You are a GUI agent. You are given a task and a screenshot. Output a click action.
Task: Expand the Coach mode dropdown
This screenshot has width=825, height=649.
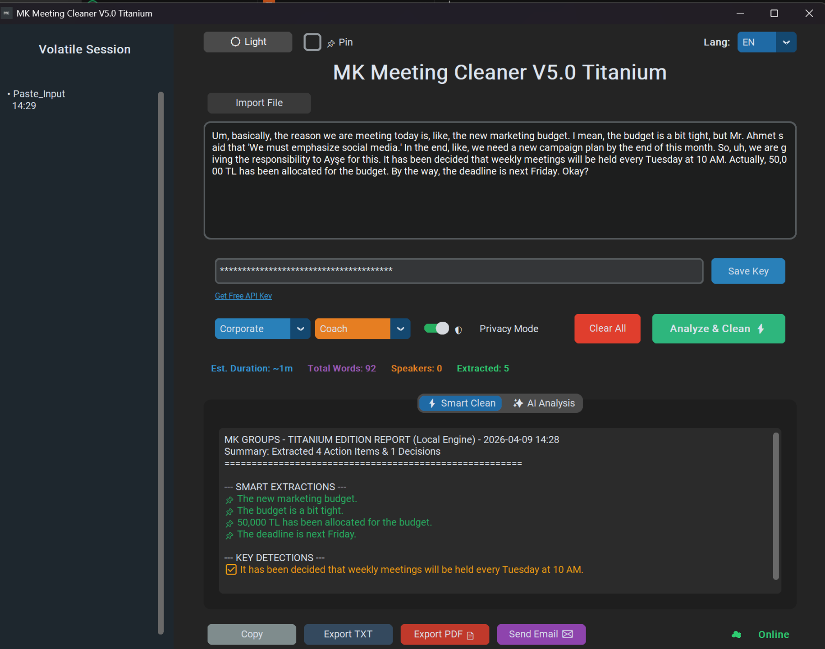362,329
